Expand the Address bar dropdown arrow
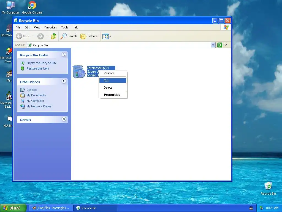The width and height of the screenshot is (282, 212). [213, 45]
